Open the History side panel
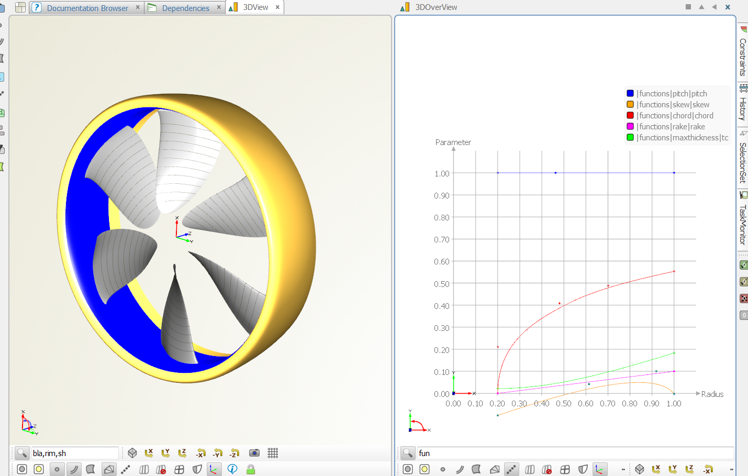Viewport: 748px width, 476px height. point(743,103)
